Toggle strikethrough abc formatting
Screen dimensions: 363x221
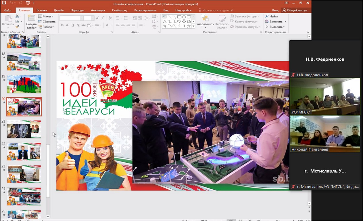tap(83, 25)
